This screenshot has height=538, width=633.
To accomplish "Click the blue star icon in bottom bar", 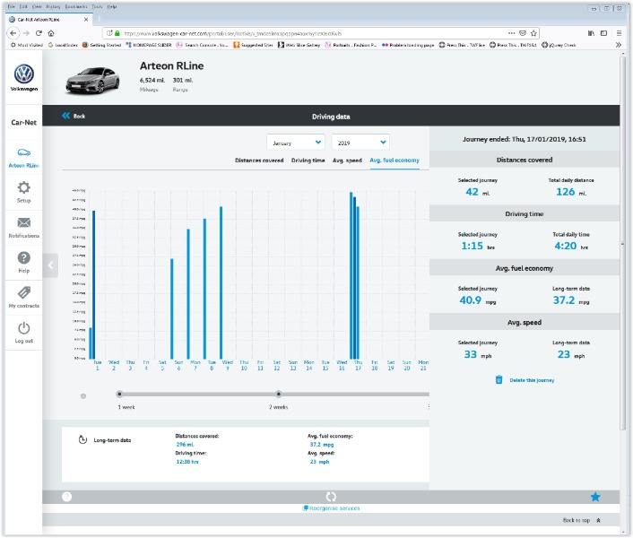I will coord(595,497).
